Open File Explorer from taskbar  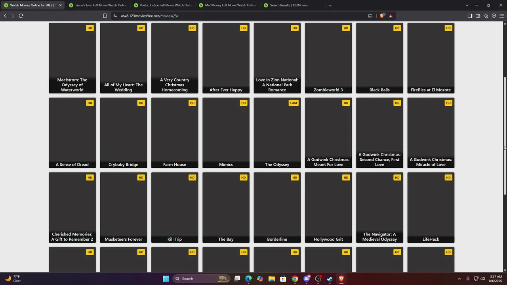(272, 279)
